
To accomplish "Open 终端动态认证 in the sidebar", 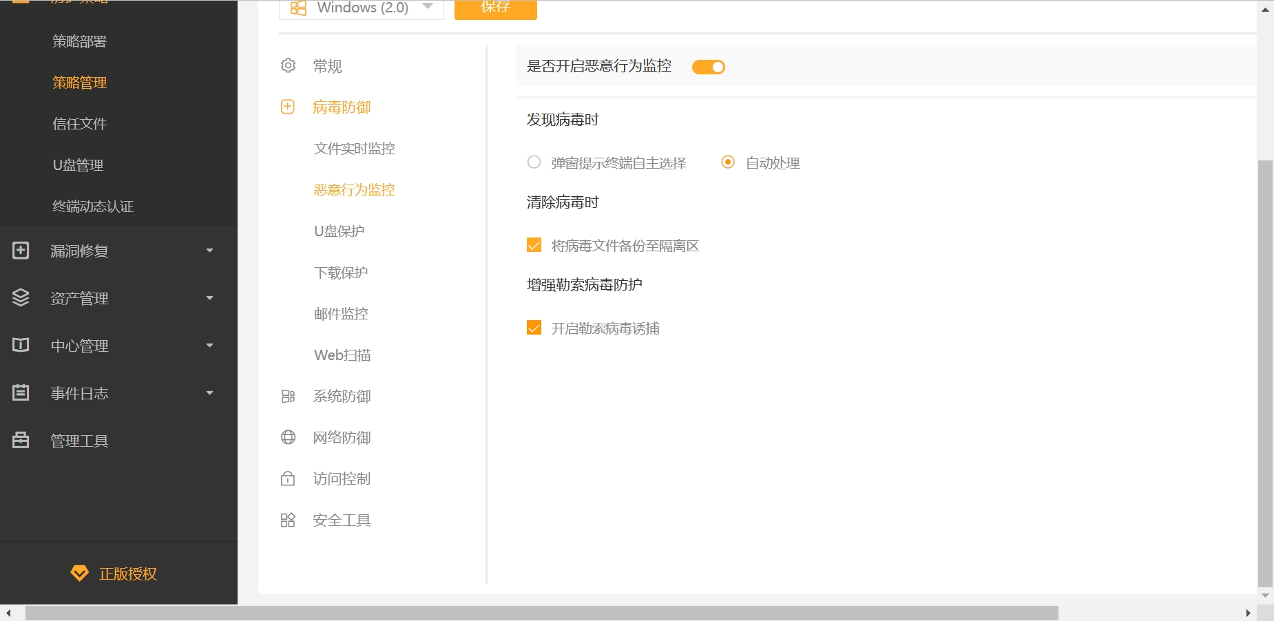I will [93, 207].
